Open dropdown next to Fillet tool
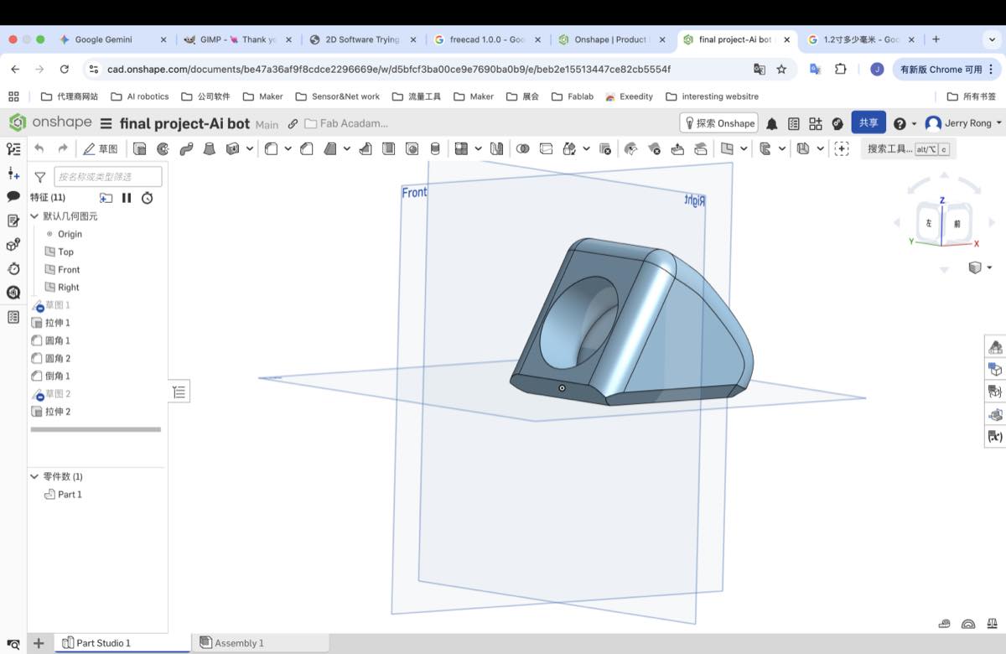This screenshot has width=1006, height=654. point(288,149)
